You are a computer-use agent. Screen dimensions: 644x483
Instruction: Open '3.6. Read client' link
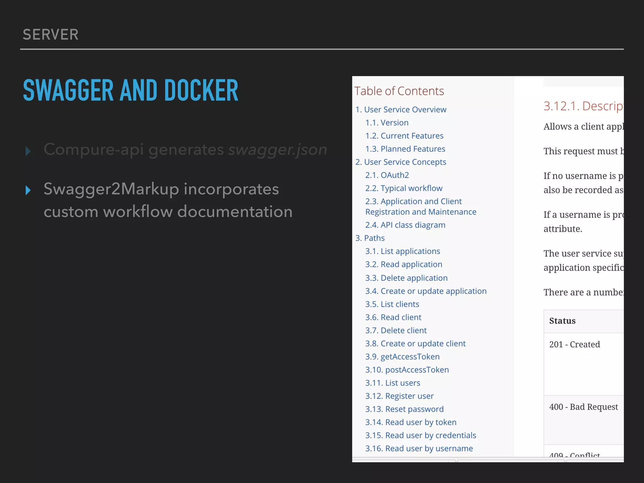pos(393,317)
